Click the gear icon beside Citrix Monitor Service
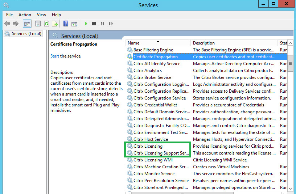 [x=130, y=174]
